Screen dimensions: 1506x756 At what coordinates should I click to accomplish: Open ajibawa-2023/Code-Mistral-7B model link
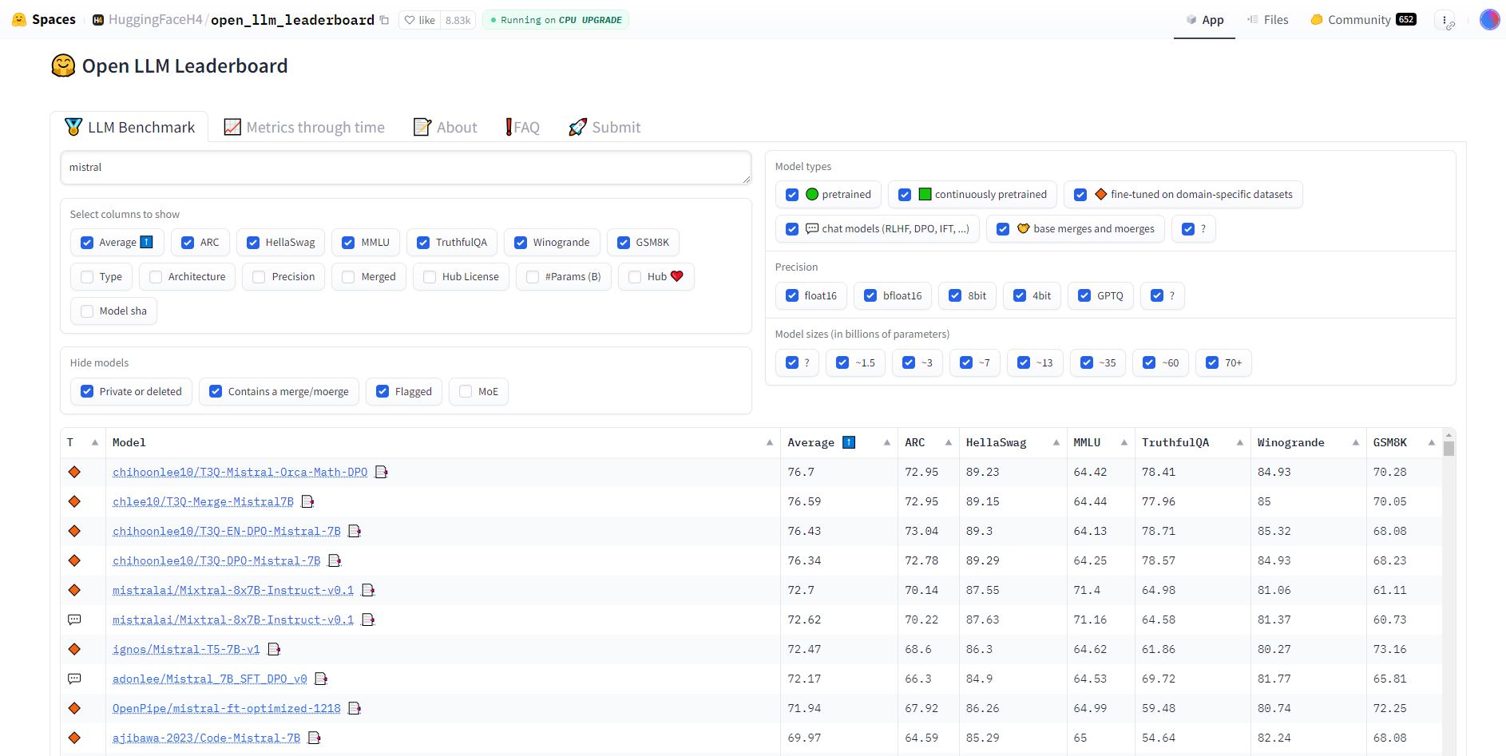pos(206,738)
